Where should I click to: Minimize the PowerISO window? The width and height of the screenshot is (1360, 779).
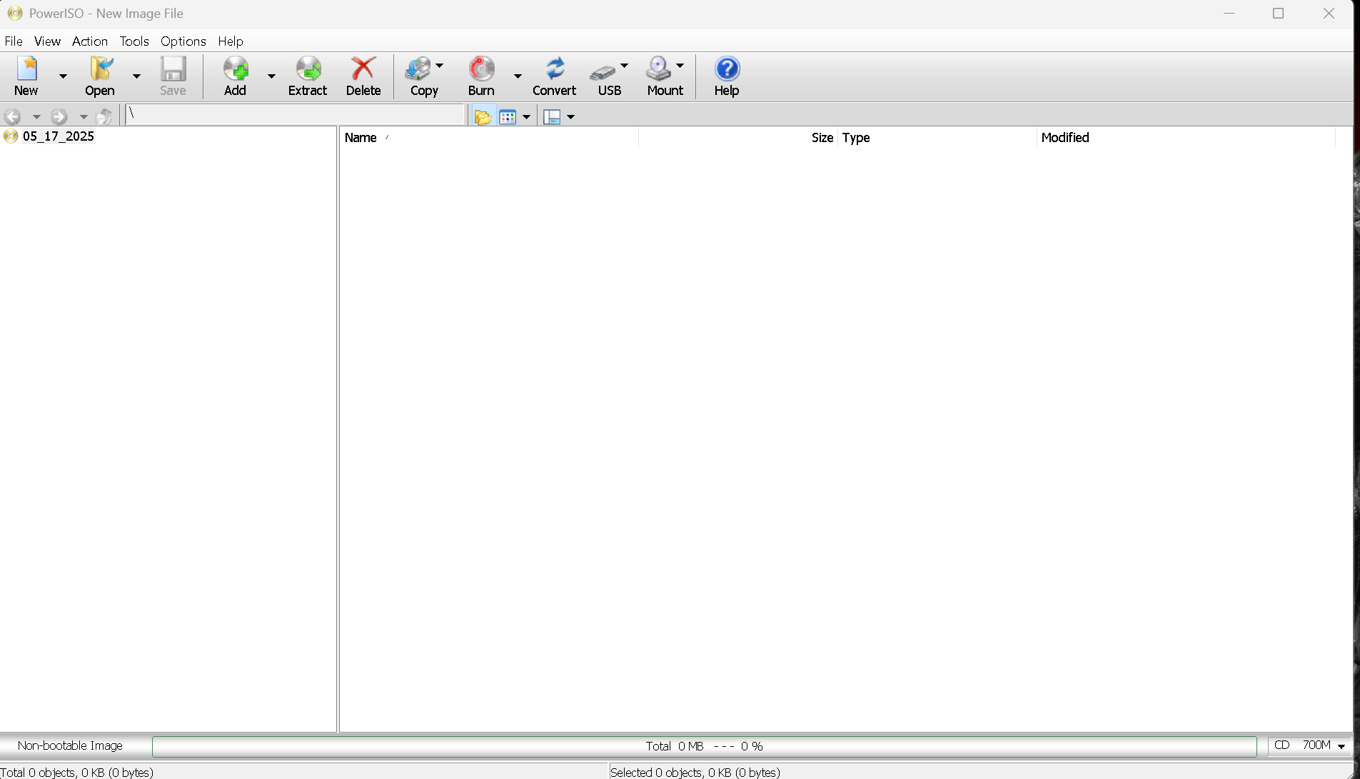tap(1229, 13)
